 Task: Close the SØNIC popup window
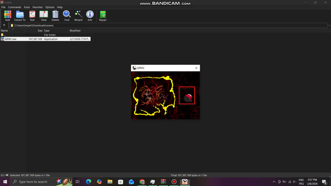196,68
